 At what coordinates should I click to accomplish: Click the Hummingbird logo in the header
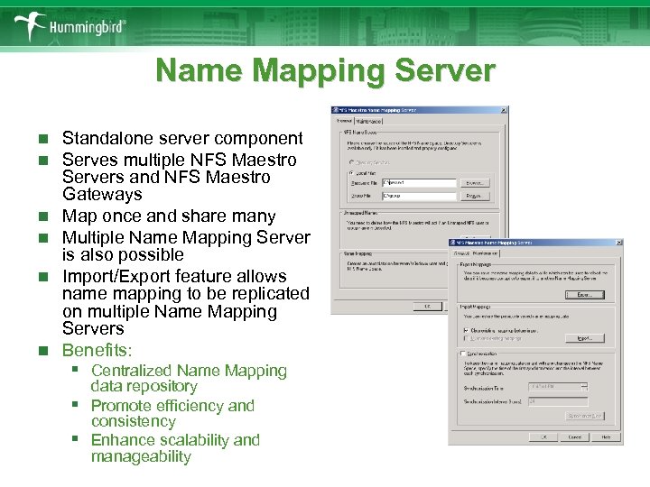[x=70, y=27]
